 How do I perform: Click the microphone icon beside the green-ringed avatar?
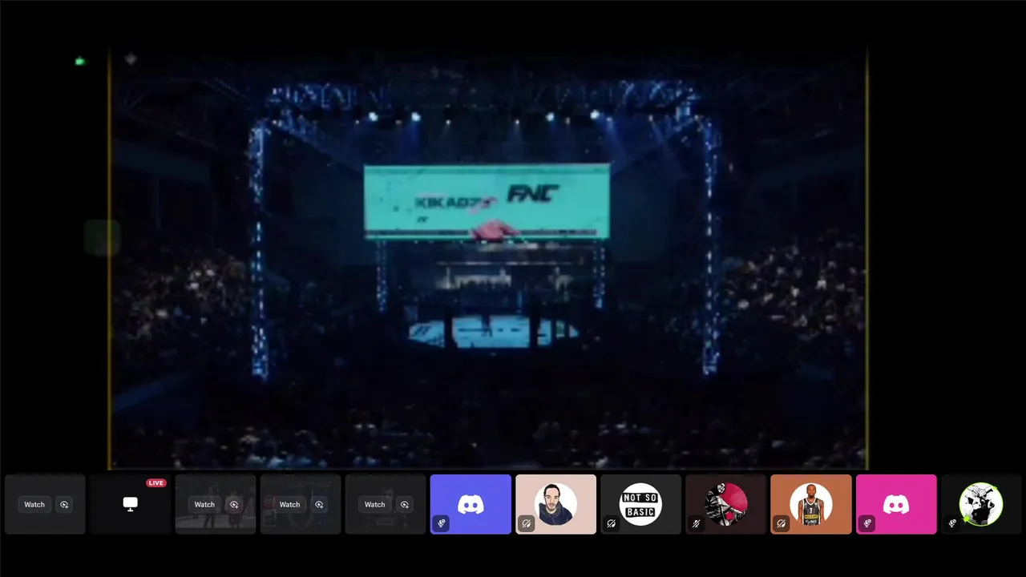pos(952,523)
